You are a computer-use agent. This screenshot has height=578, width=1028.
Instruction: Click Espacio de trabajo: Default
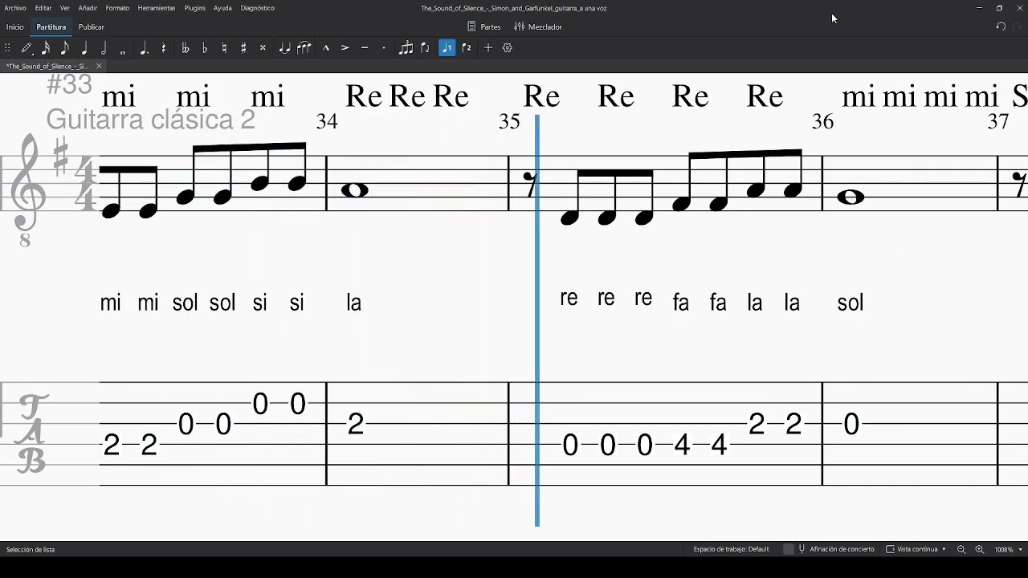click(x=731, y=549)
